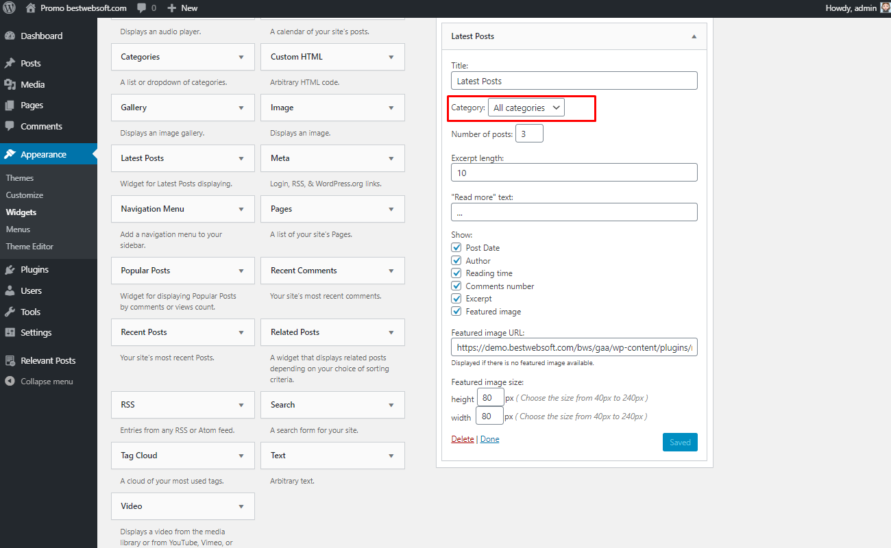Screen dimensions: 891x548
Task: Expand the Gallery widget arrow
Action: [x=241, y=108]
